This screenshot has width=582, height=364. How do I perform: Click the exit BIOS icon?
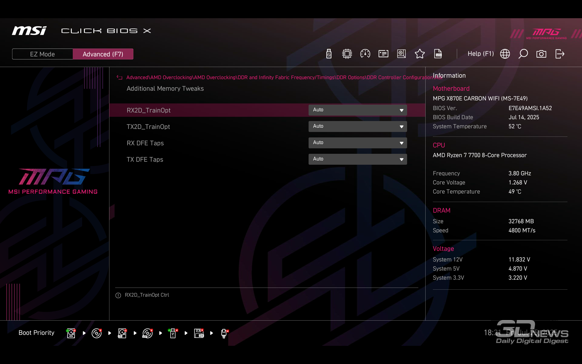(560, 54)
